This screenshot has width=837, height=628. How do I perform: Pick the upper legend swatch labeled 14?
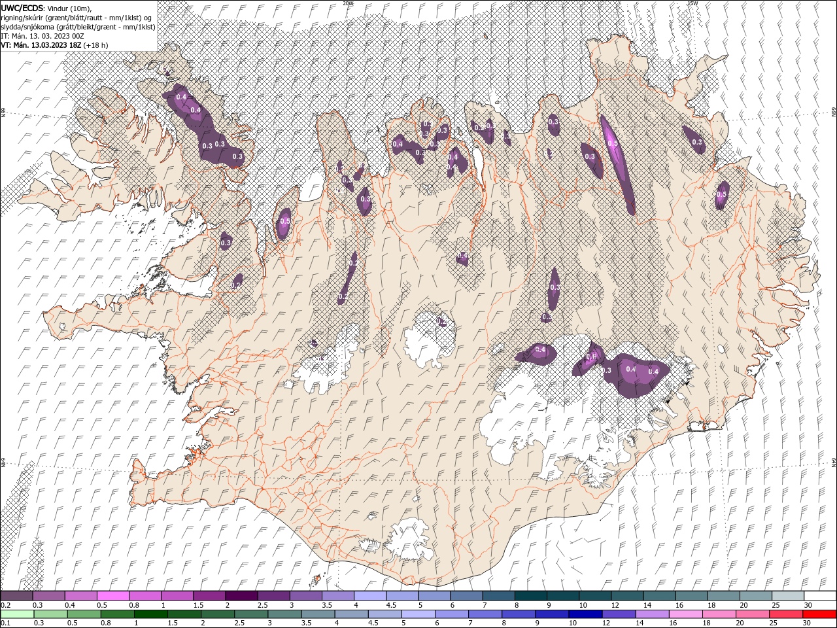(659, 596)
